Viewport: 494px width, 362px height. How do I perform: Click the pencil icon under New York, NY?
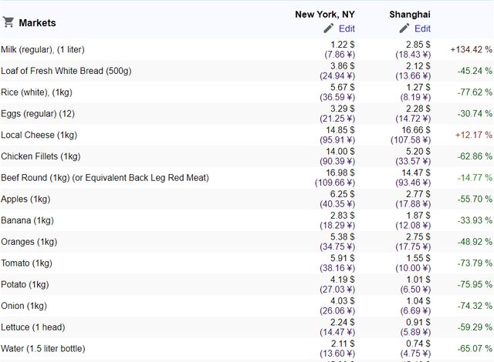(x=329, y=28)
